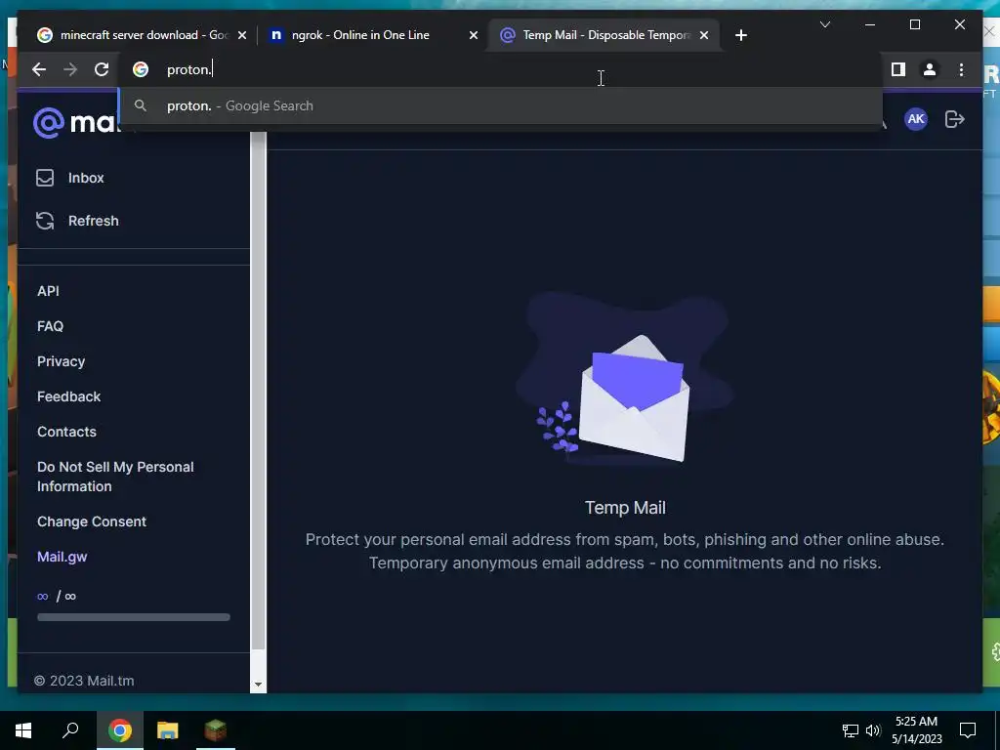
Task: Close the Temp Mail tab
Action: coord(703,36)
